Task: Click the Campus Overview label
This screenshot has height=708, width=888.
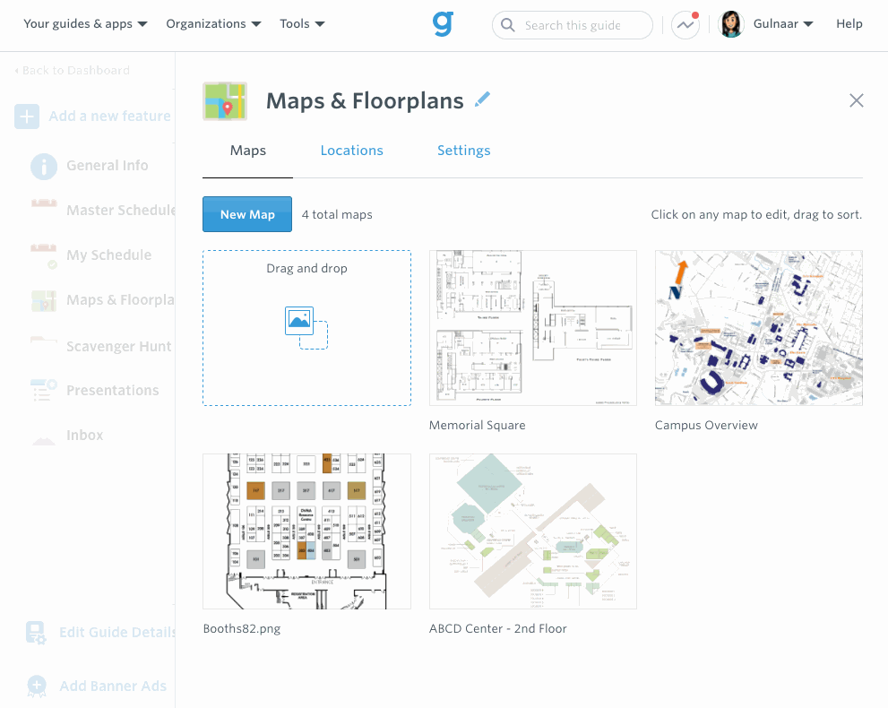Action: pos(706,426)
